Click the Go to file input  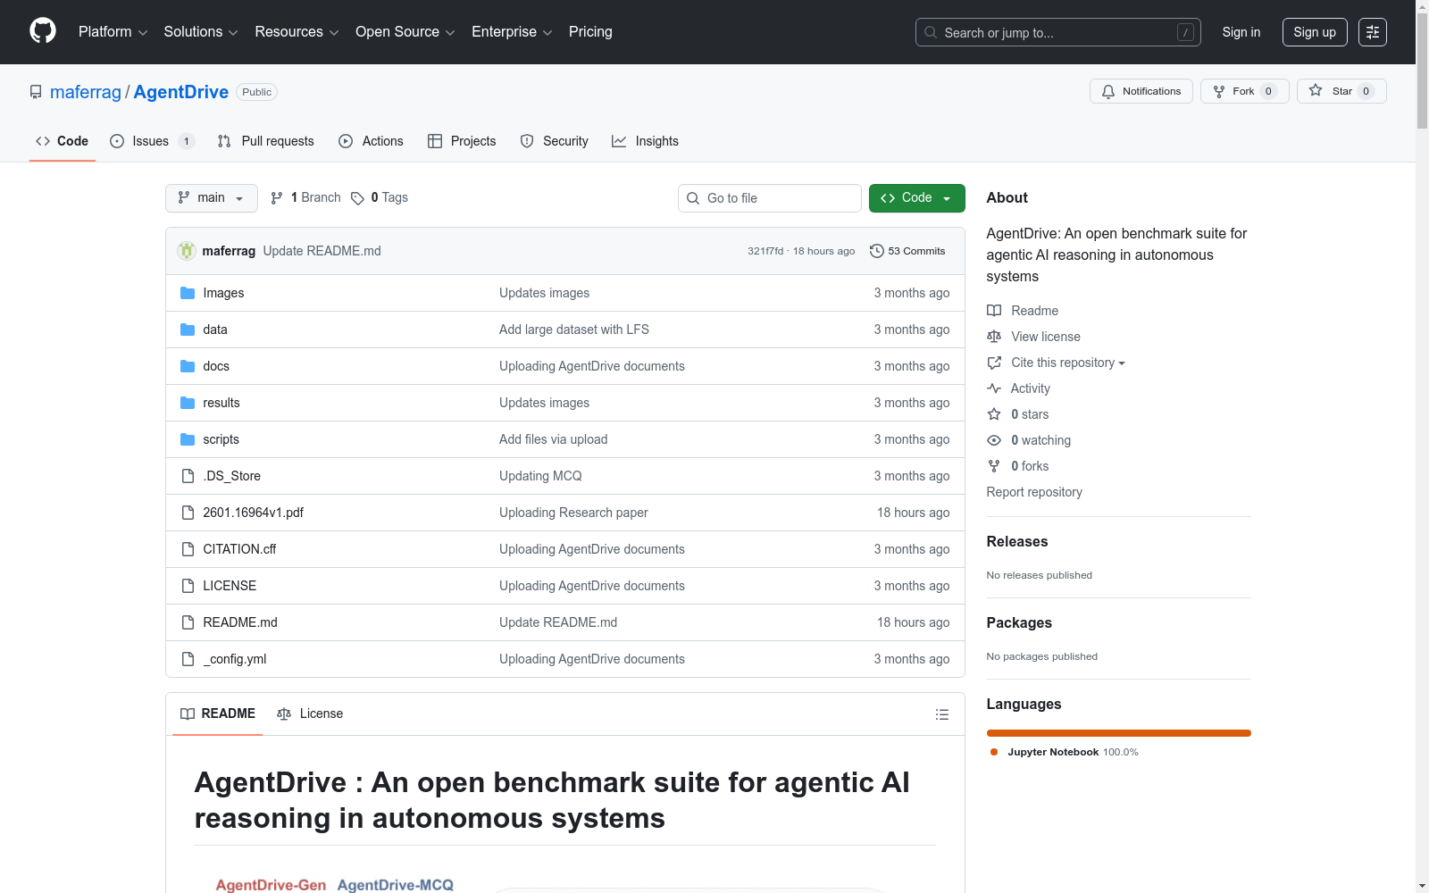point(770,198)
